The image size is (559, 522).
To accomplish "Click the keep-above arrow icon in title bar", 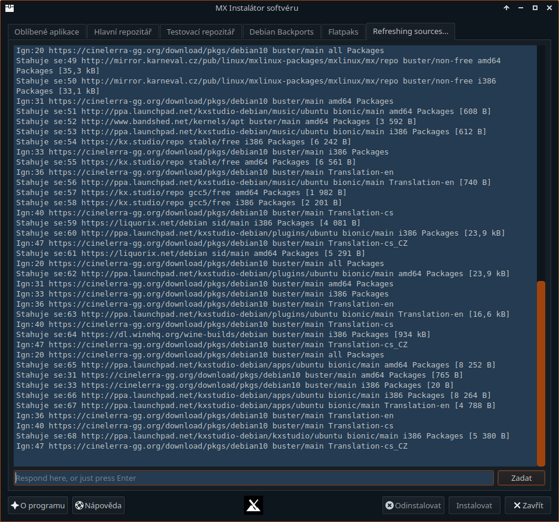I will (x=507, y=8).
